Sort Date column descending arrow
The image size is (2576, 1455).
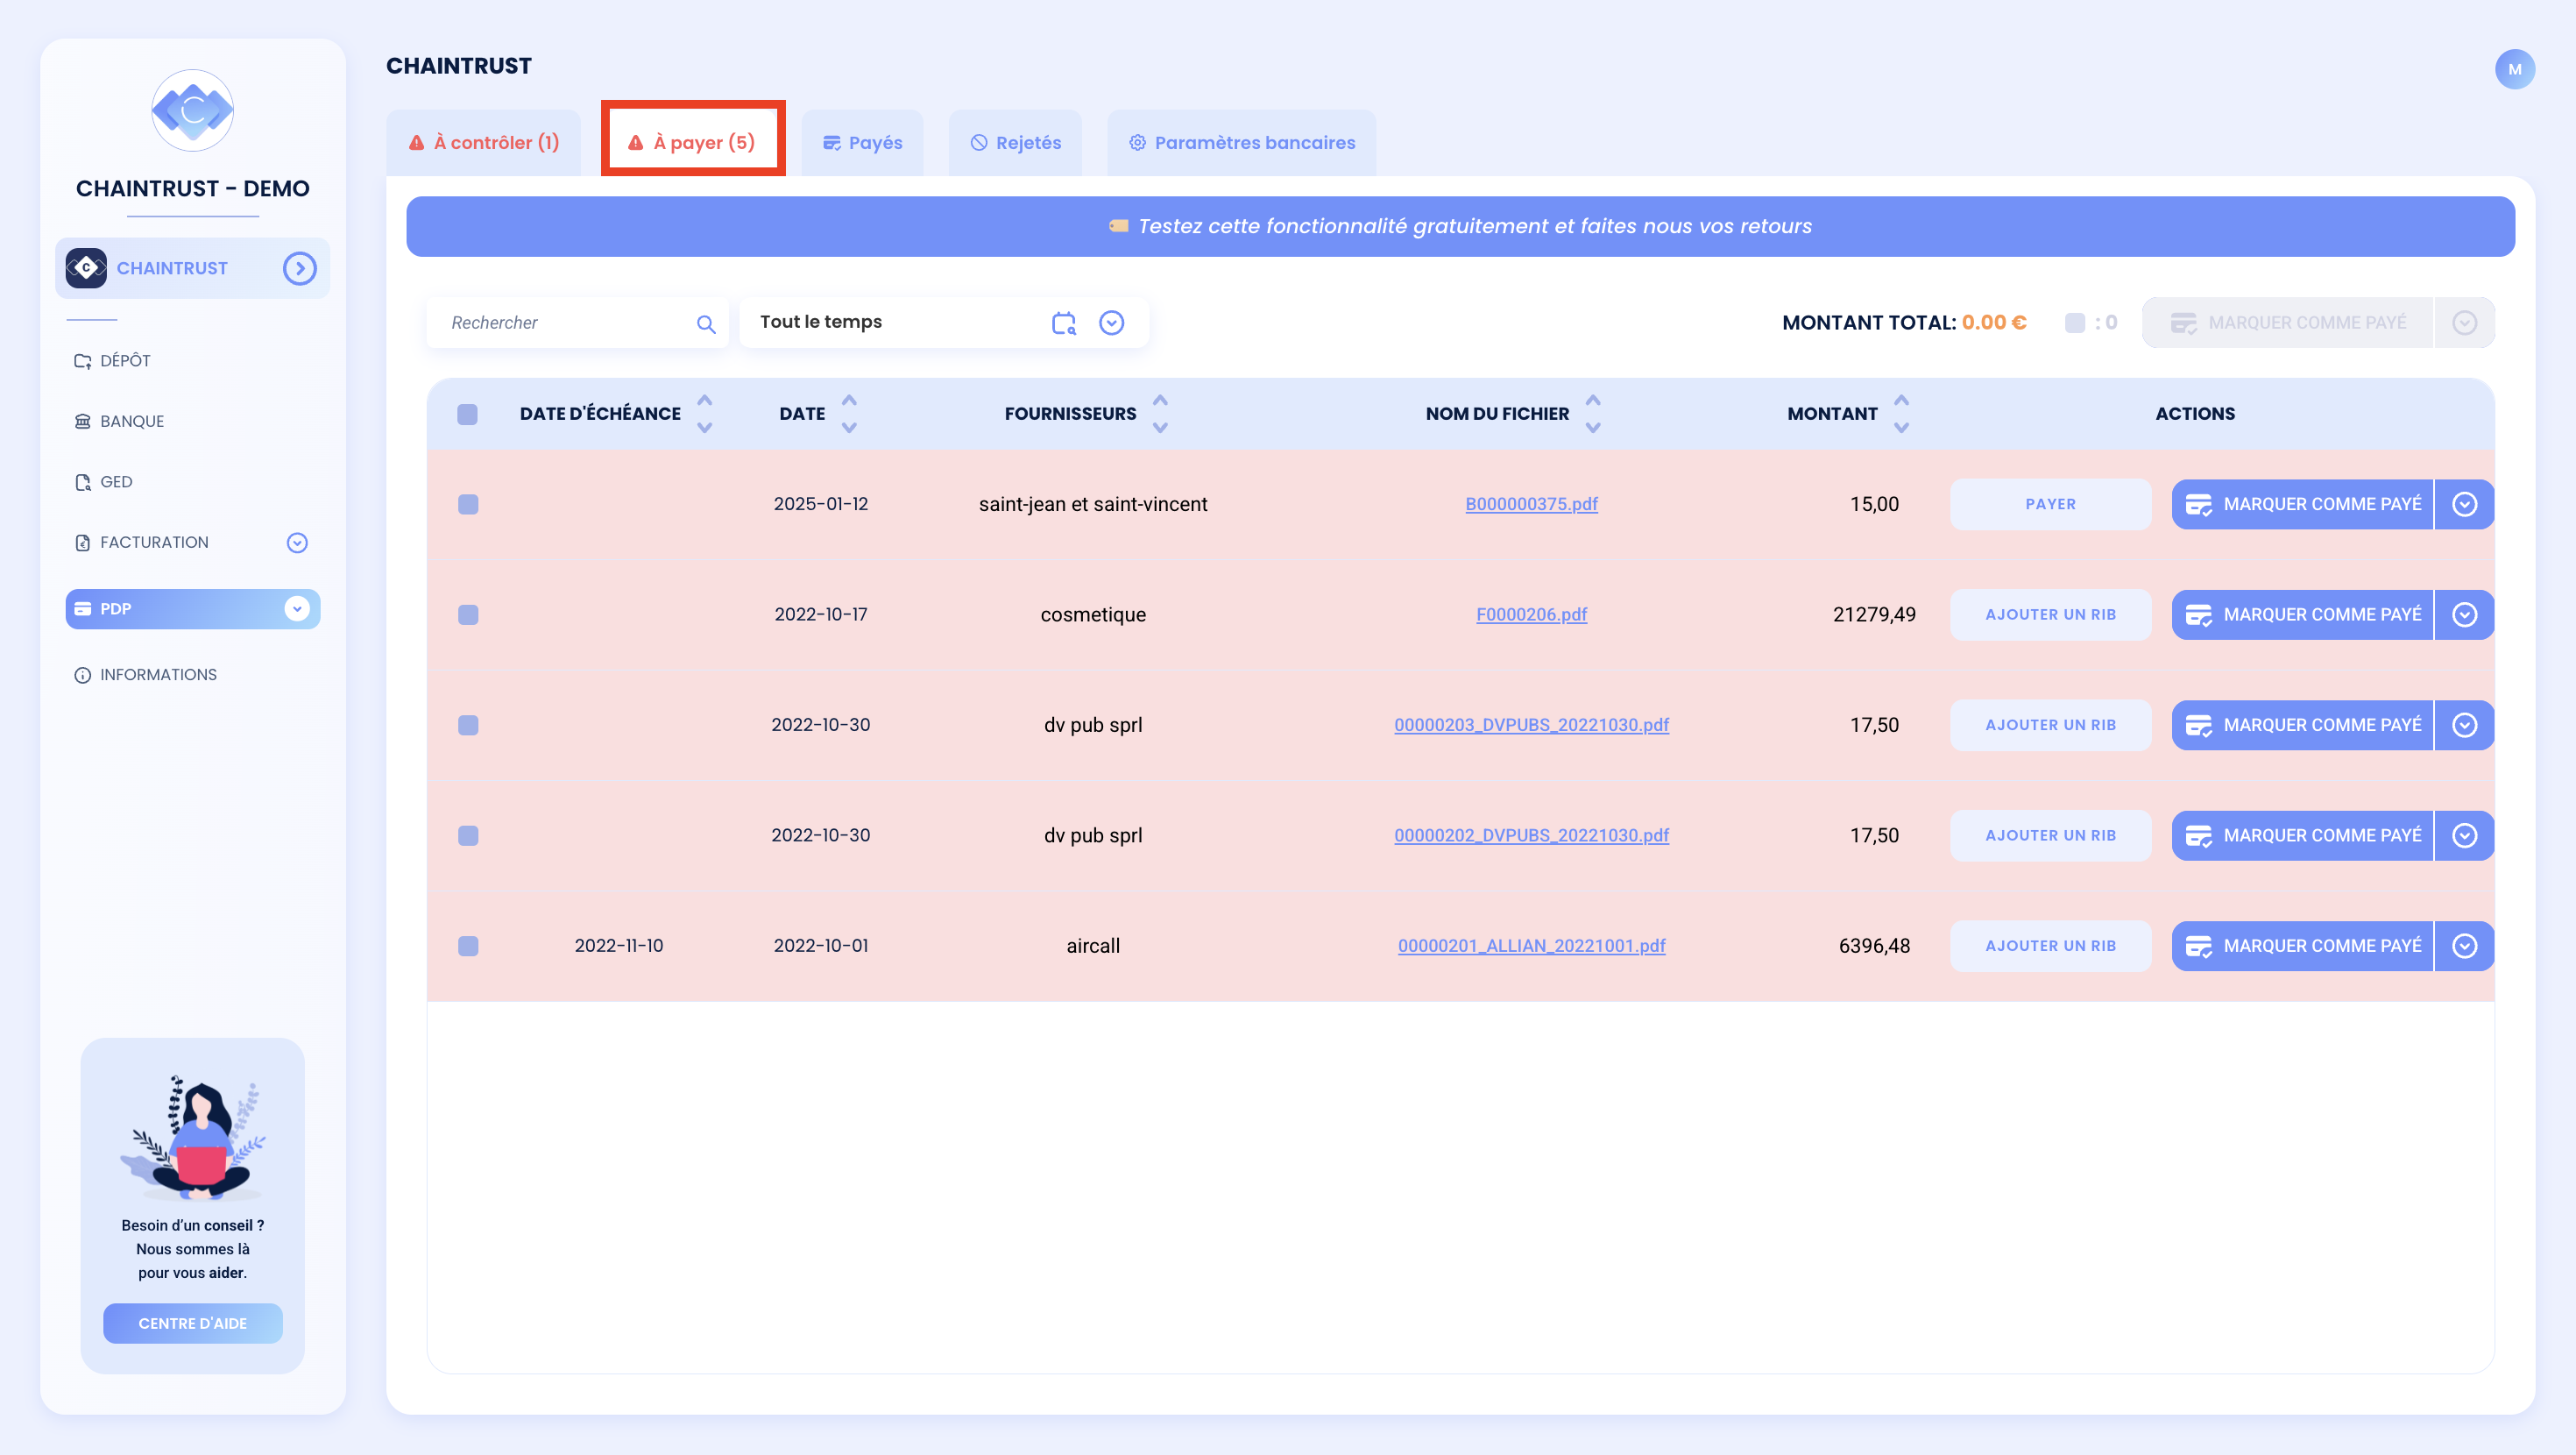pyautogui.click(x=849, y=427)
